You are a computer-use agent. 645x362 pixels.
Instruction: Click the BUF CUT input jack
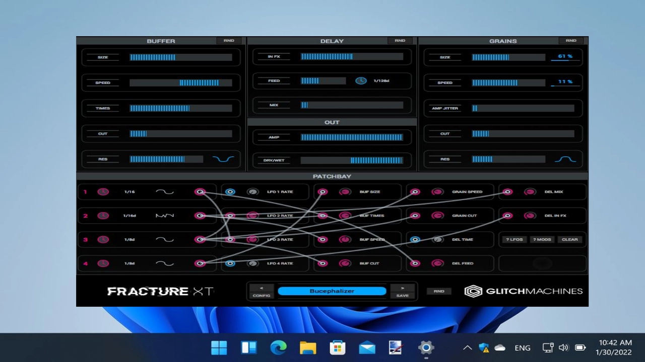pyautogui.click(x=322, y=263)
